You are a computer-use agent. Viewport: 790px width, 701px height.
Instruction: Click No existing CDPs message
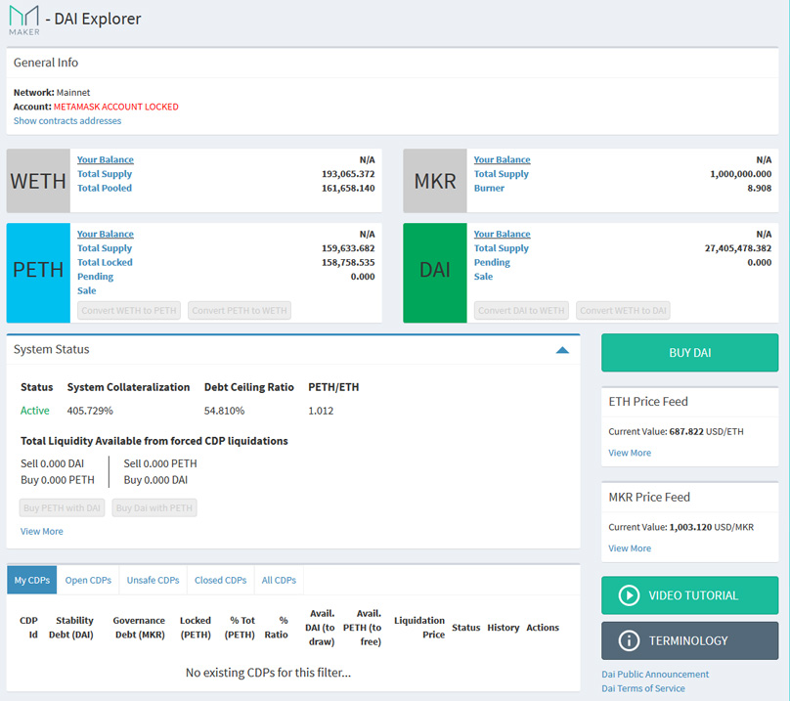268,673
